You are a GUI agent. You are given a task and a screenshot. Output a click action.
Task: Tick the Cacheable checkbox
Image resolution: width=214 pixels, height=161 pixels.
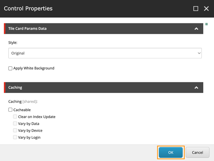click(x=10, y=110)
